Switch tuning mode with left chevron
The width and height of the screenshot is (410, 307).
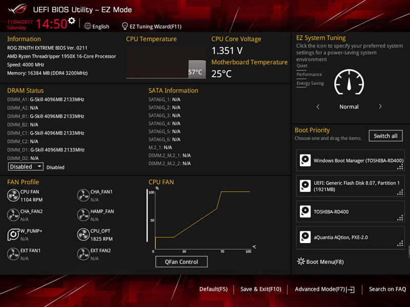pos(318,106)
